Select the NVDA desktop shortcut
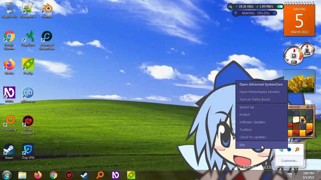 [9, 95]
